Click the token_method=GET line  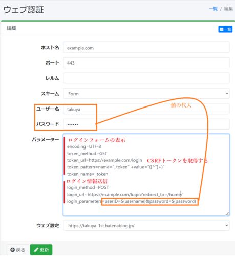tap(87, 154)
